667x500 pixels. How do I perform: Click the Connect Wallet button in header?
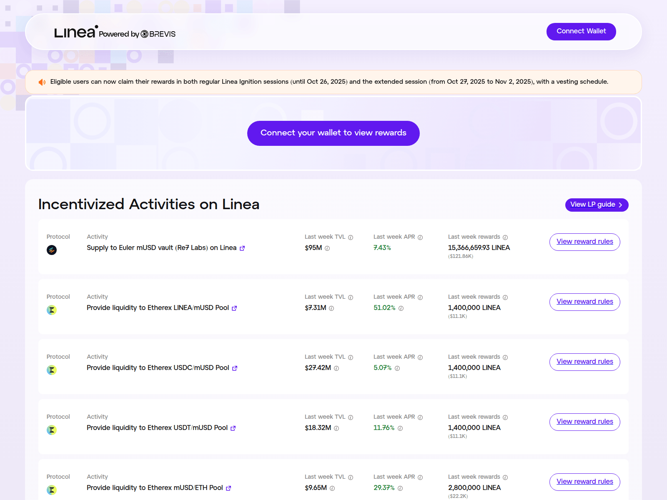point(581,32)
